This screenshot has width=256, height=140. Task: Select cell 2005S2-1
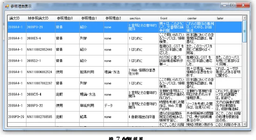tap(40, 61)
